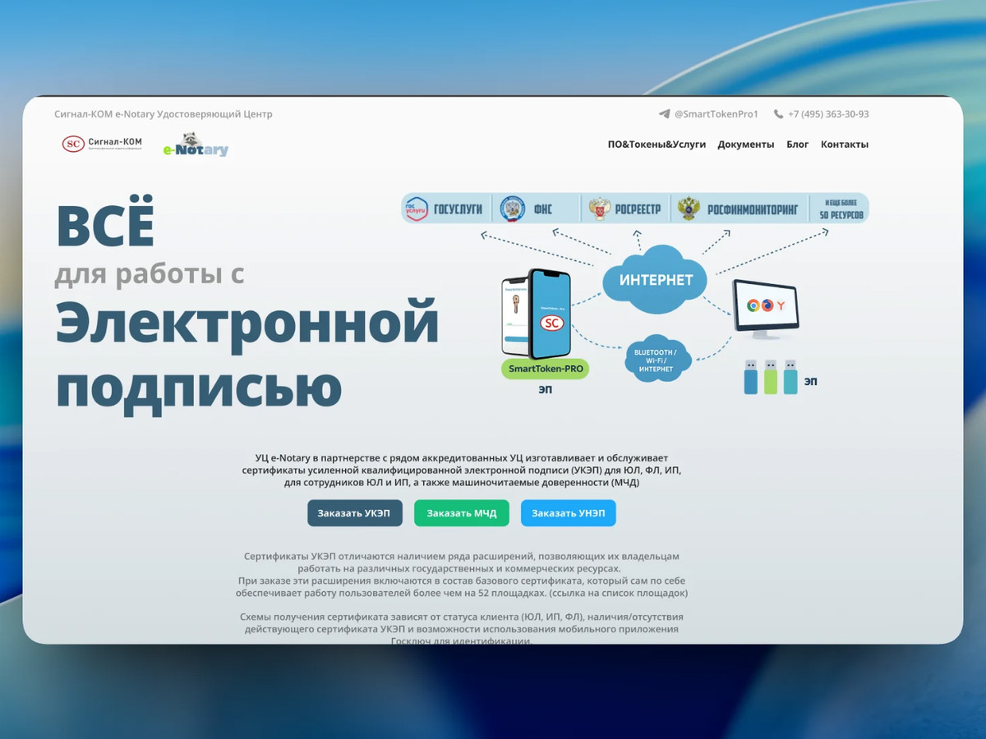Click the header text 'Сигнал-КОМ e-Notary Удостоверяющий Центр'
Screen dimensions: 986x739
pyautogui.click(x=164, y=114)
